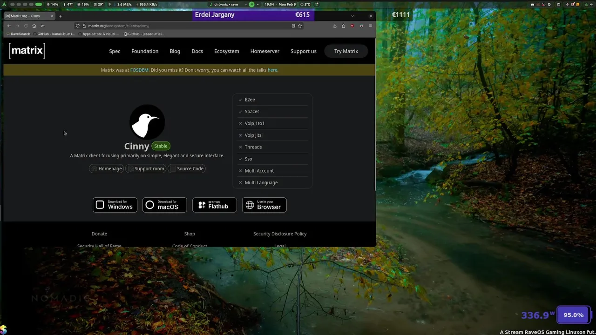The width and height of the screenshot is (596, 335).
Task: Go back with browser back arrow
Action: (x=9, y=26)
